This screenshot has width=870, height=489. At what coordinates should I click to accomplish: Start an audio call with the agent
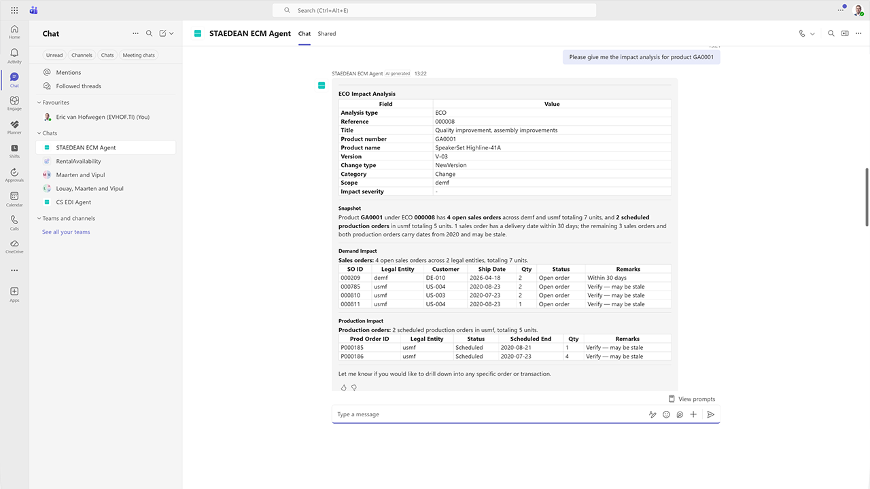803,33
